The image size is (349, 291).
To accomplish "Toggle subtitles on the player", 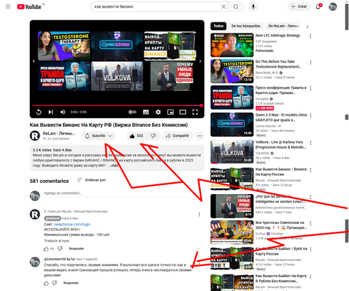I will pyautogui.click(x=146, y=112).
